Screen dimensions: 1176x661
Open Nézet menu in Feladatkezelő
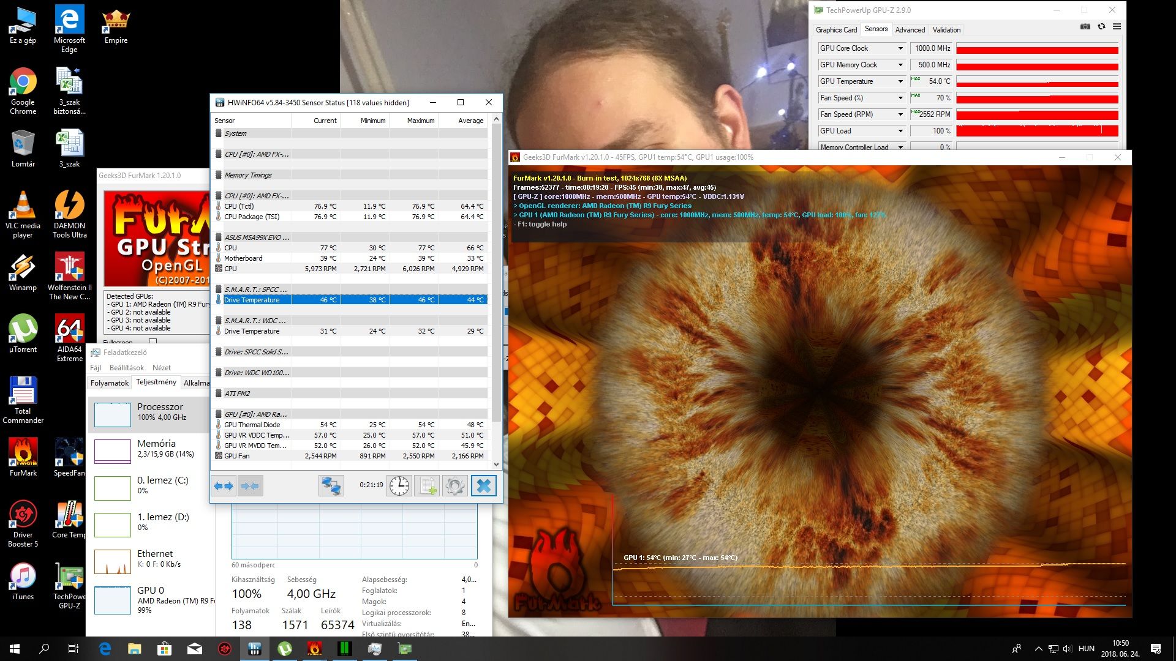(162, 368)
